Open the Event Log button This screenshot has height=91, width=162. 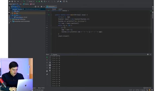pyautogui.click(x=147, y=88)
